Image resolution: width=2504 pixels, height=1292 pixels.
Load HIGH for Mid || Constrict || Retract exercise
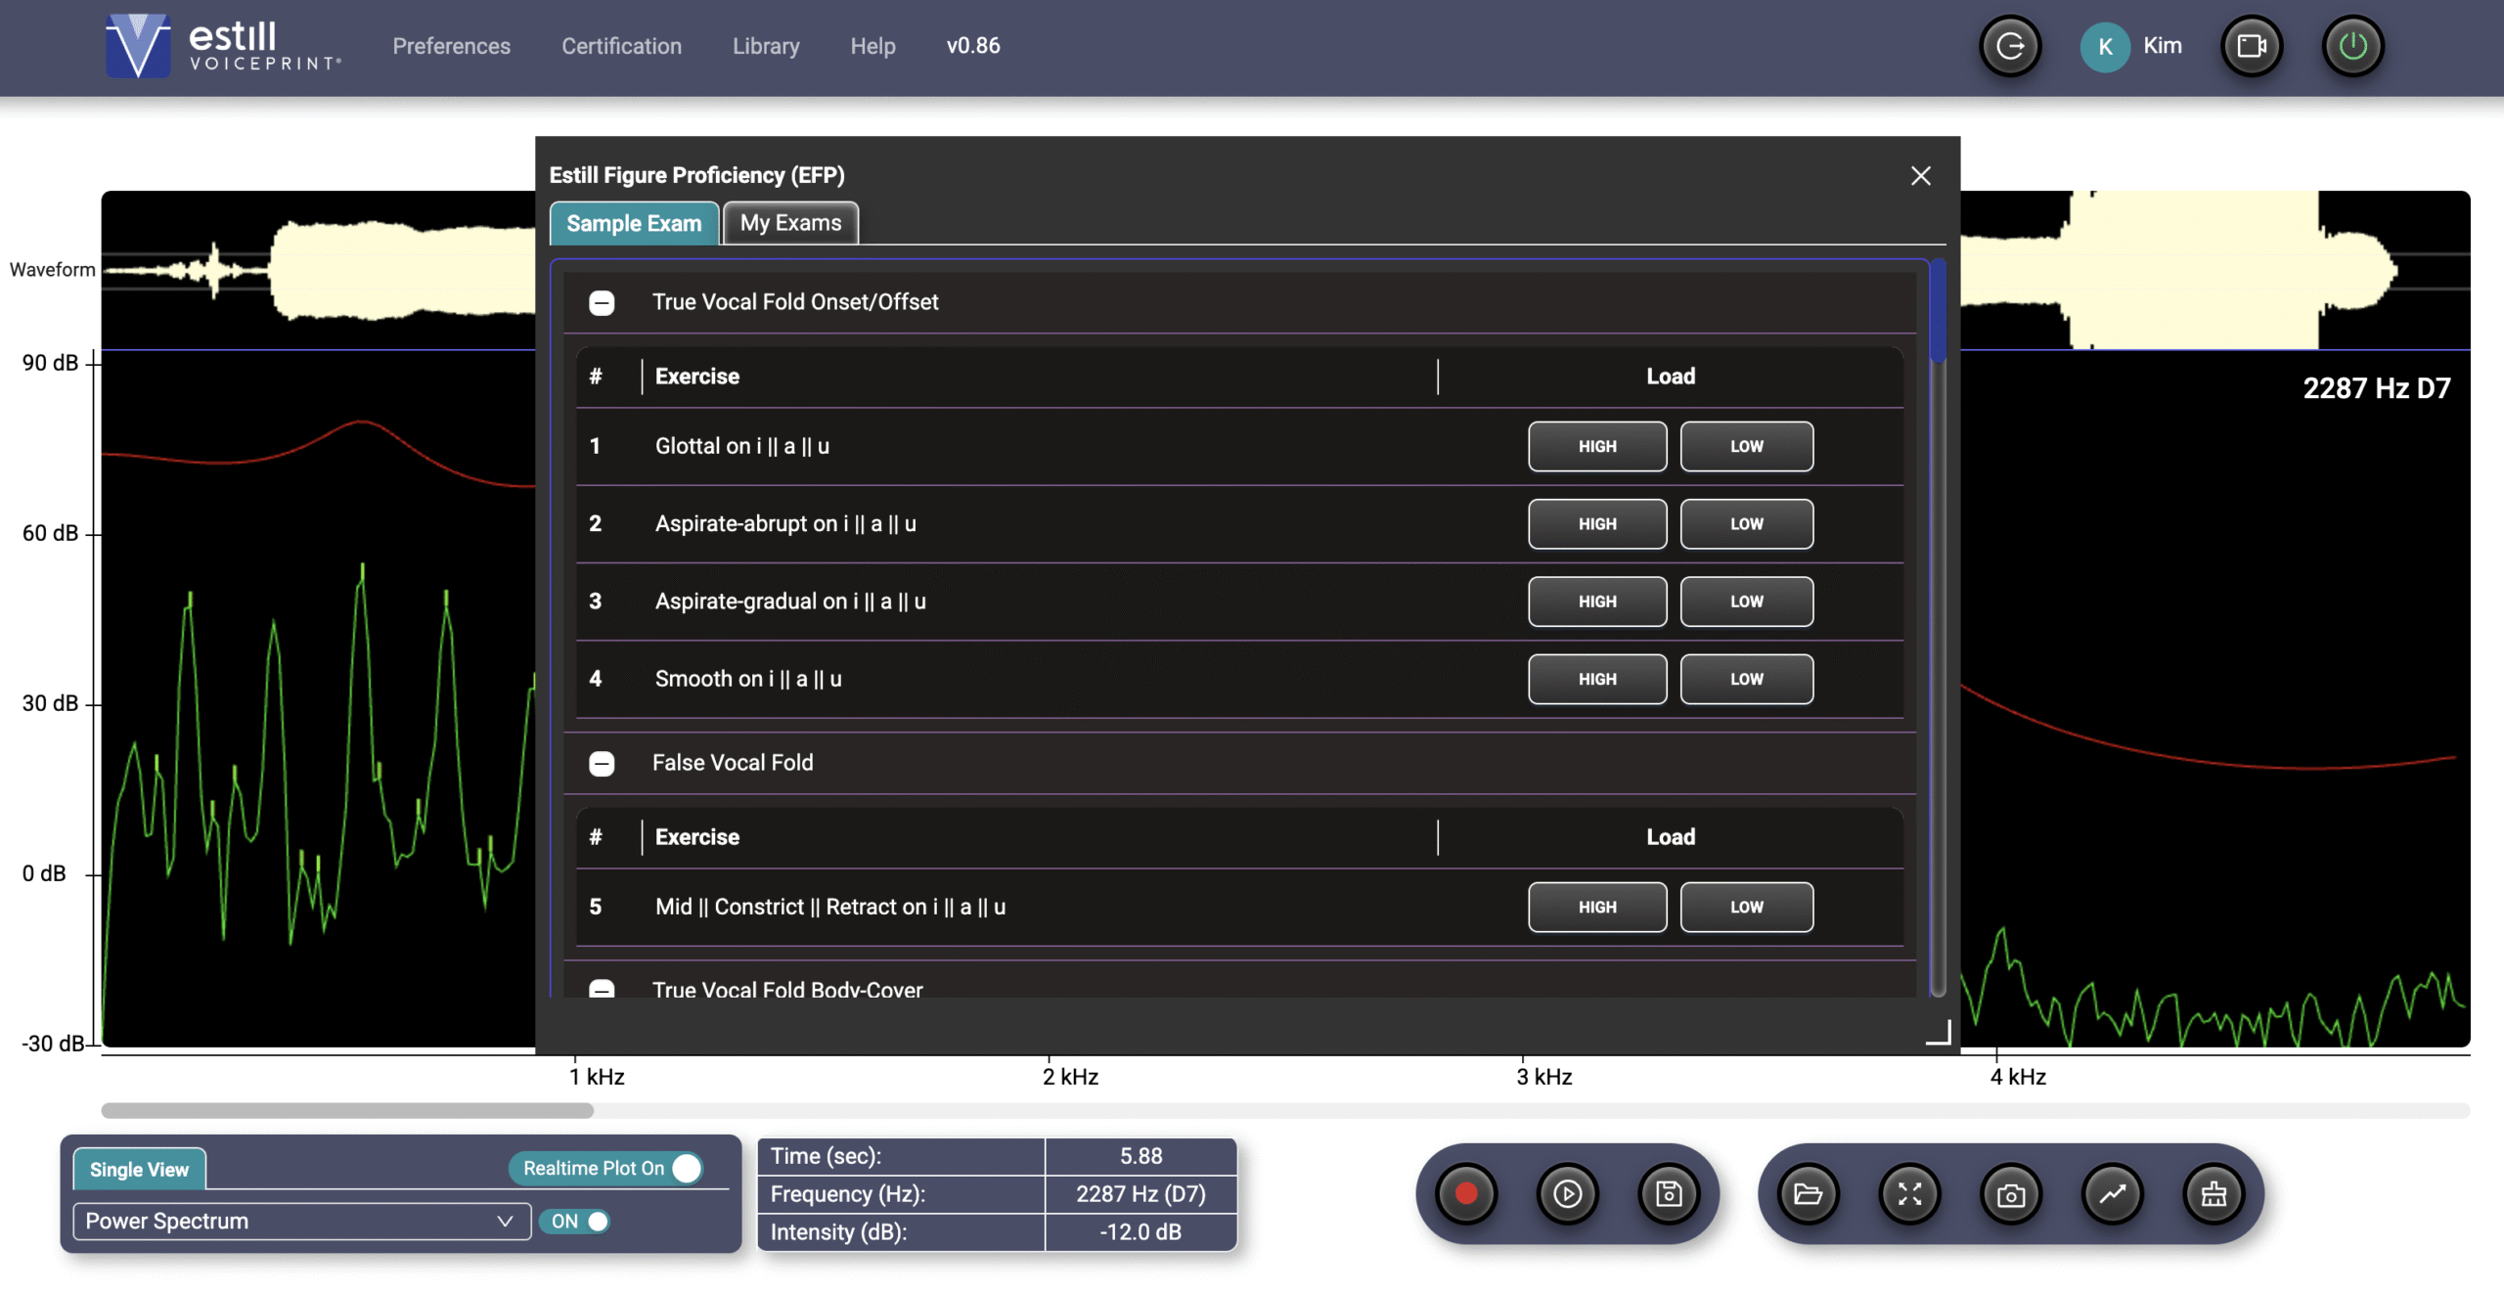click(x=1597, y=907)
